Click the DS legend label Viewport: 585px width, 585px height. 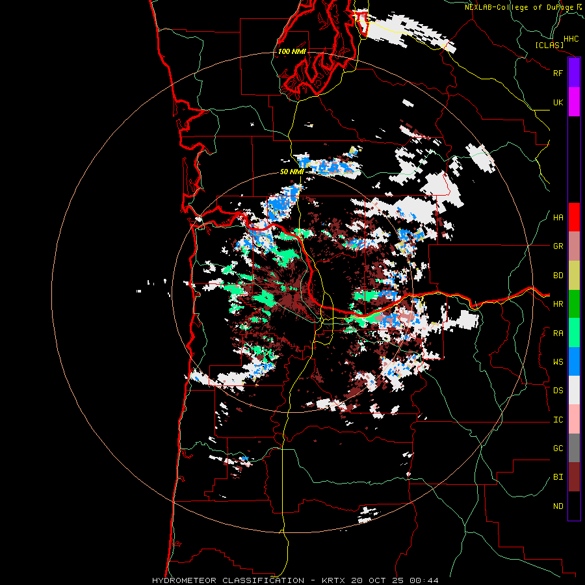(x=558, y=391)
